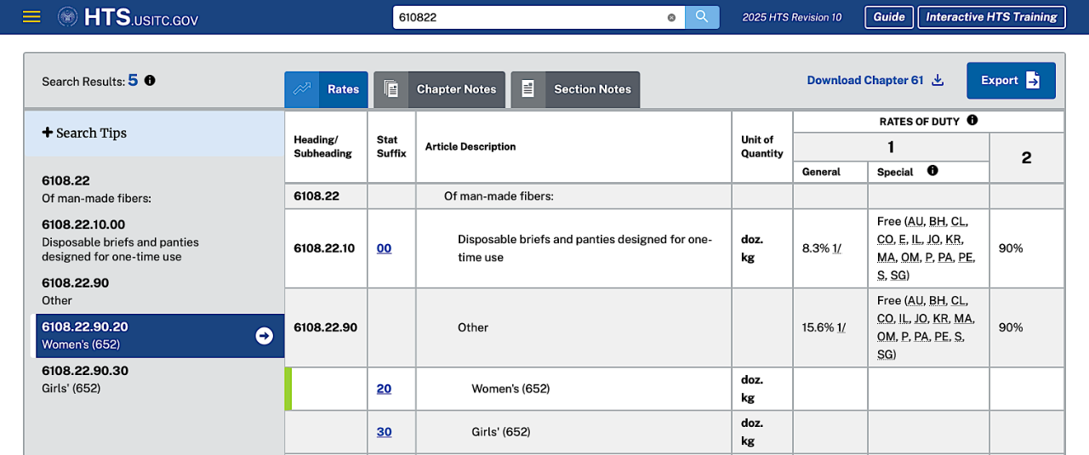Screen dimensions: 1089x455
Task: Click the magnifying glass search button
Action: coord(702,17)
